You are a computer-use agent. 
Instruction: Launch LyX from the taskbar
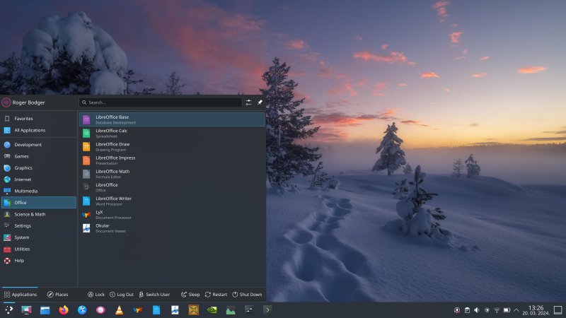pyautogui.click(x=137, y=310)
